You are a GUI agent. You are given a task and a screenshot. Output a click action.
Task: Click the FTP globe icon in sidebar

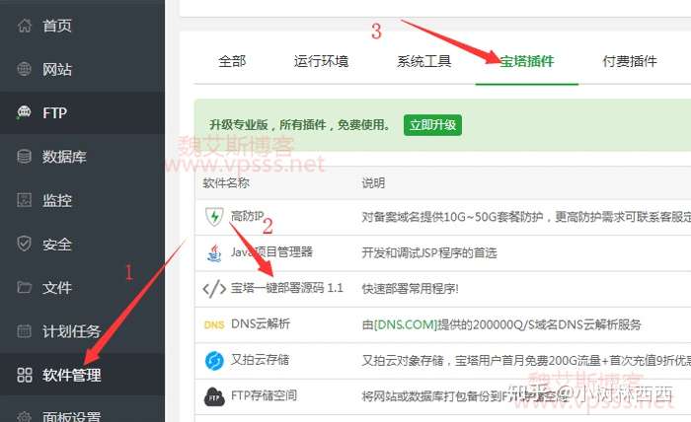tap(24, 112)
